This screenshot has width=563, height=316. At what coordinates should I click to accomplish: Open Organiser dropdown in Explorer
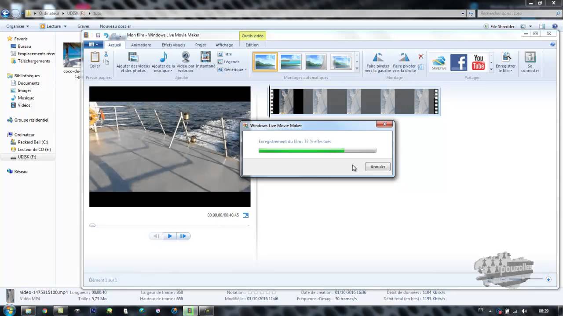tap(18, 26)
